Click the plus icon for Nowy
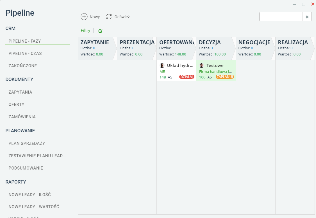316x218 pixels. pyautogui.click(x=84, y=17)
